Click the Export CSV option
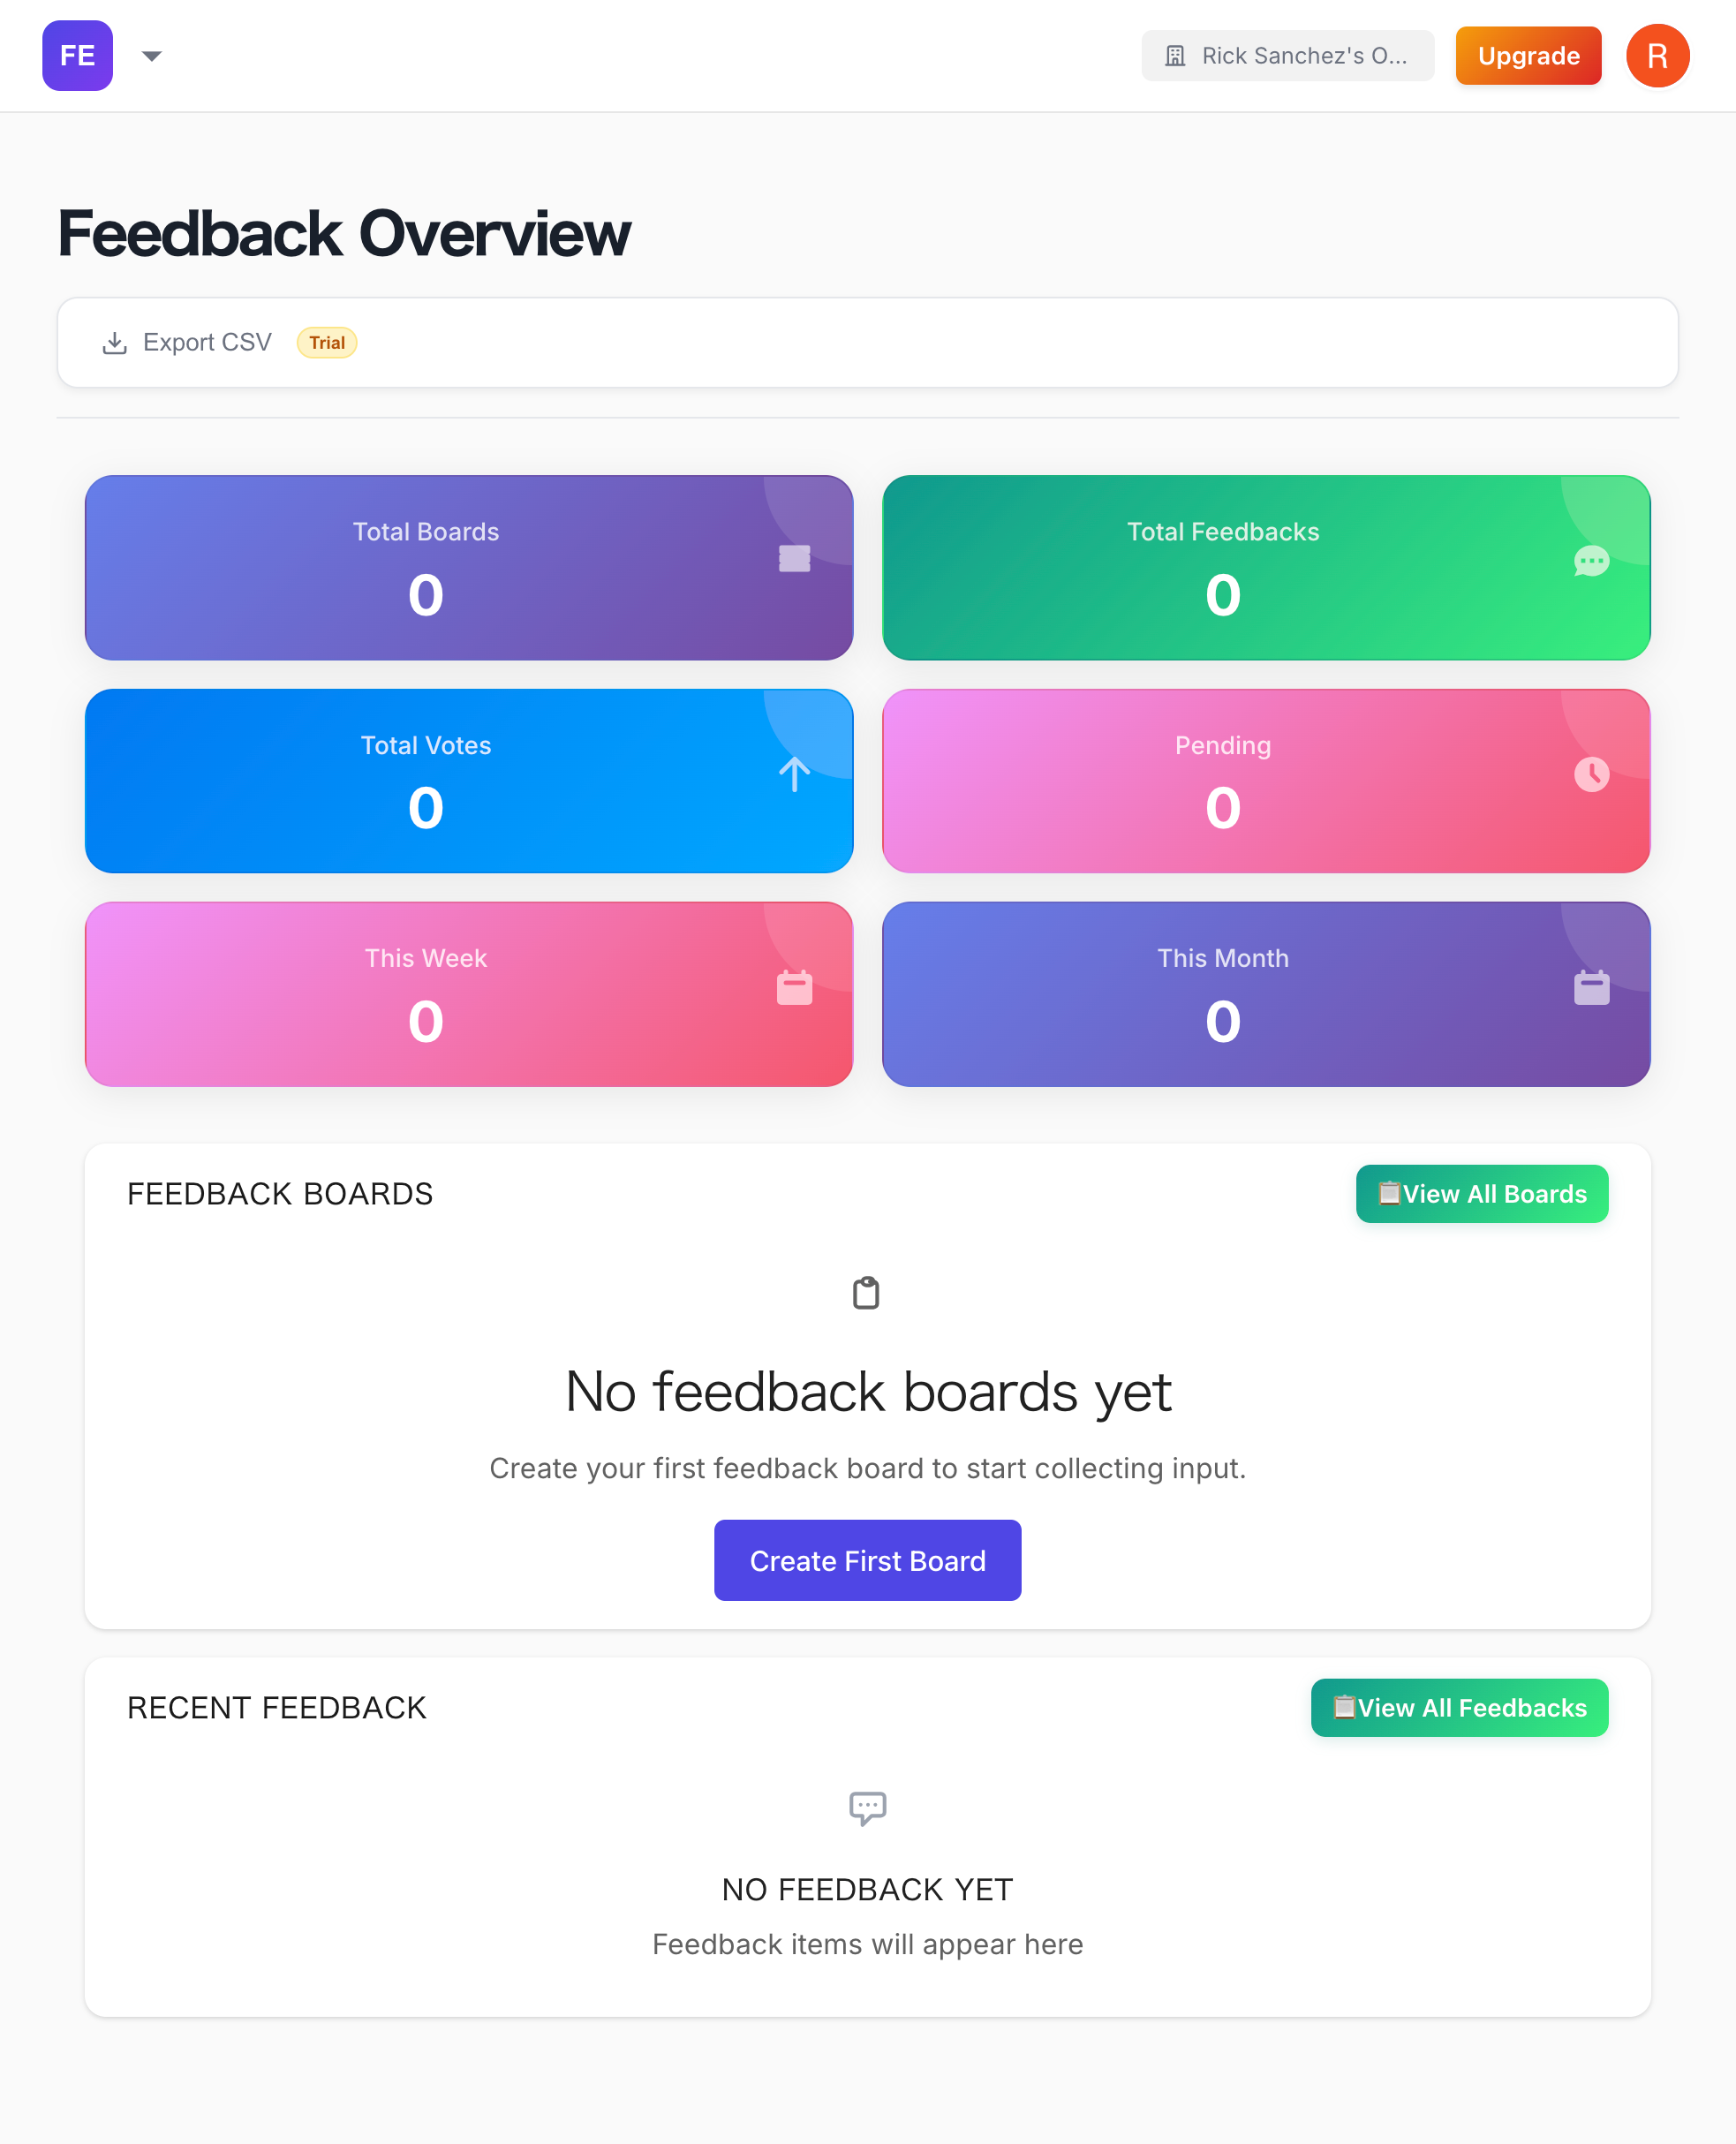The width and height of the screenshot is (1736, 2144). pyautogui.click(x=207, y=342)
